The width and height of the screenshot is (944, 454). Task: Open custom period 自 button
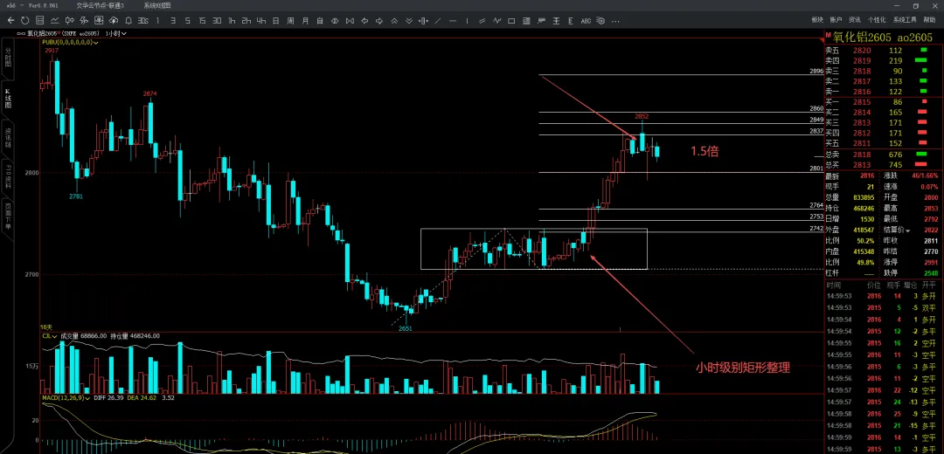[320, 20]
